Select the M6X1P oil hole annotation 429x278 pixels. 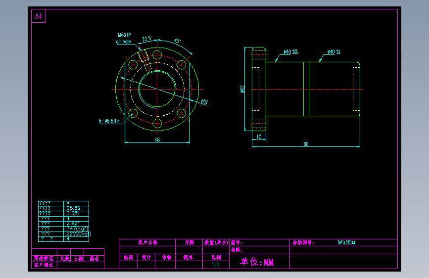pos(124,38)
